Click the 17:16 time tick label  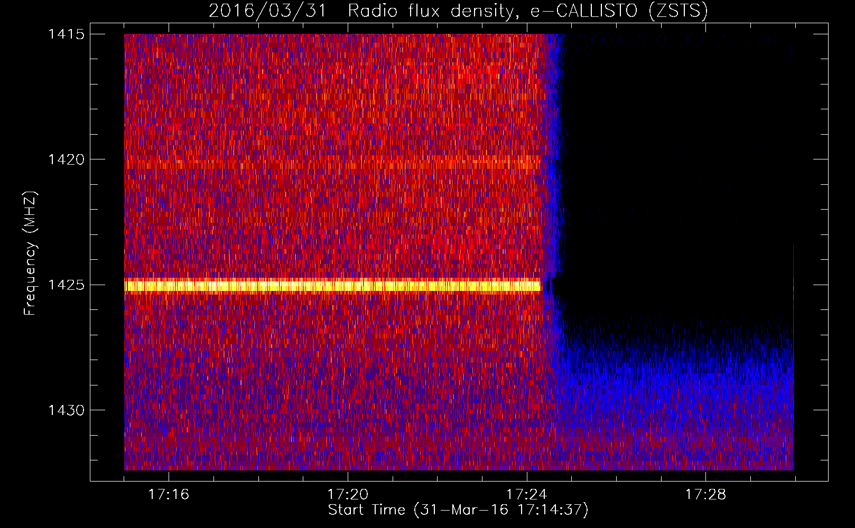[x=169, y=494]
